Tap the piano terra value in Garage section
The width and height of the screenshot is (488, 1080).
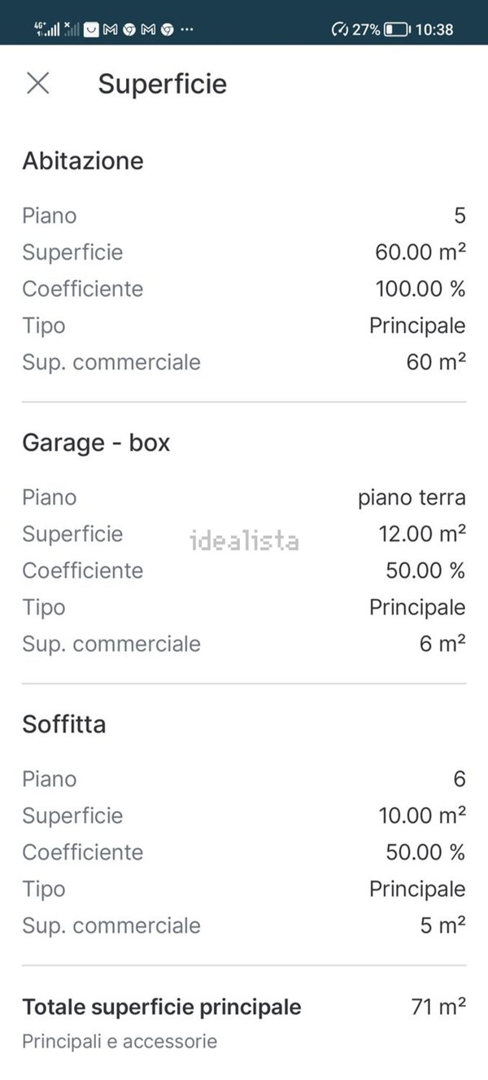click(412, 496)
